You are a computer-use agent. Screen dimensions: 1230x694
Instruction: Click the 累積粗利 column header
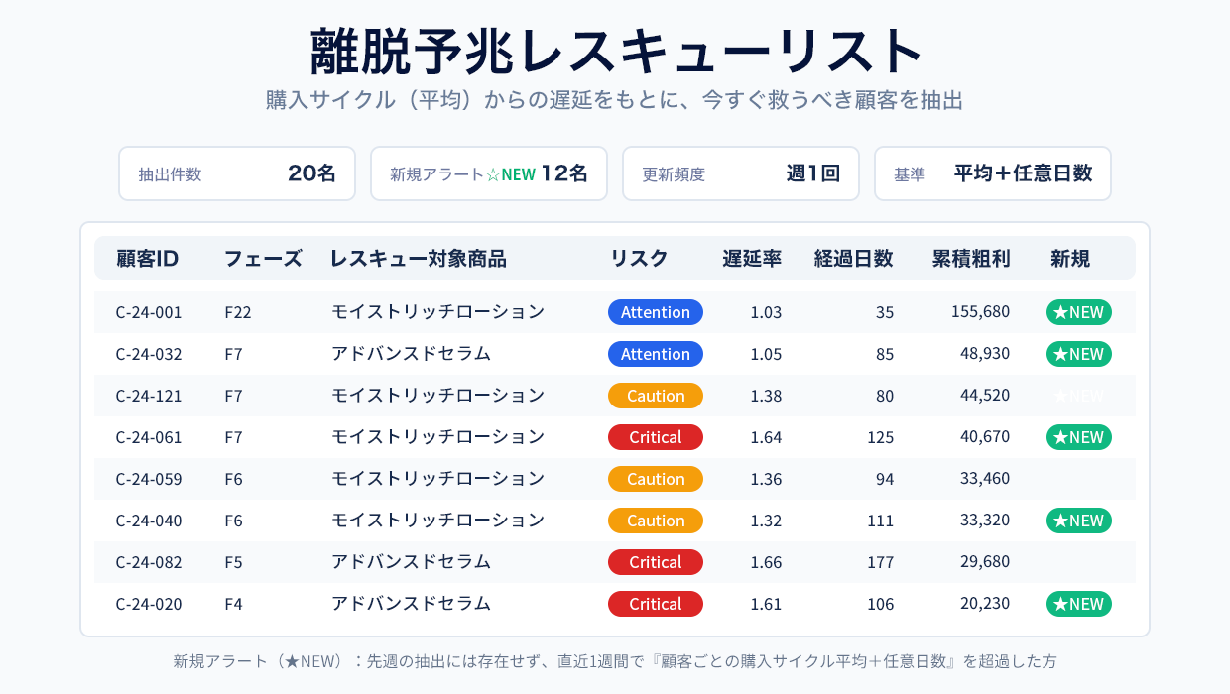[970, 259]
